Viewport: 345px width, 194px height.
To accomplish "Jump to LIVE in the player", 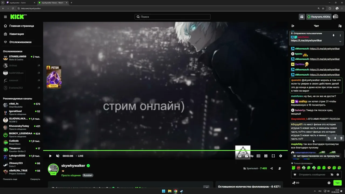I will click(80, 156).
